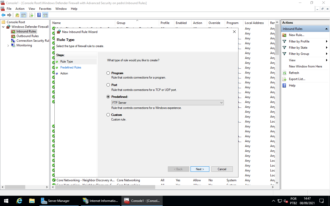Click the Cancel button in the wizard
Image resolution: width=330 pixels, height=206 pixels.
pos(222,169)
